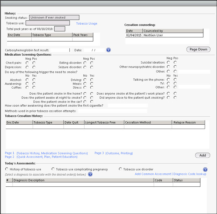Select Pos for Other neuropsychiatric disorder

point(175,67)
